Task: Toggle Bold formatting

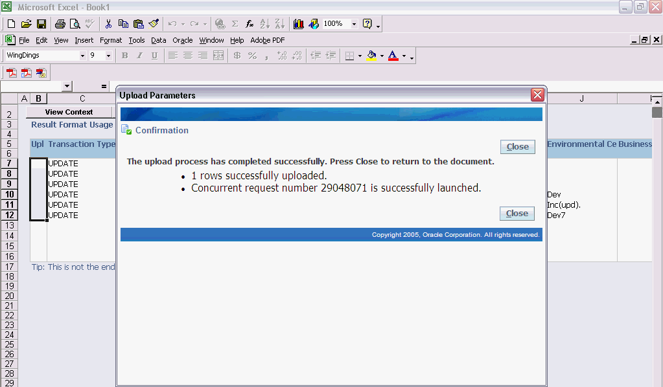Action: click(124, 56)
